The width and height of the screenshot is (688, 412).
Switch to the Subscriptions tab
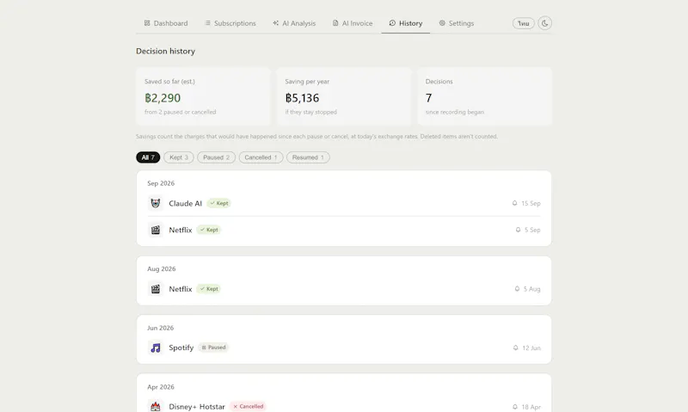tap(230, 23)
